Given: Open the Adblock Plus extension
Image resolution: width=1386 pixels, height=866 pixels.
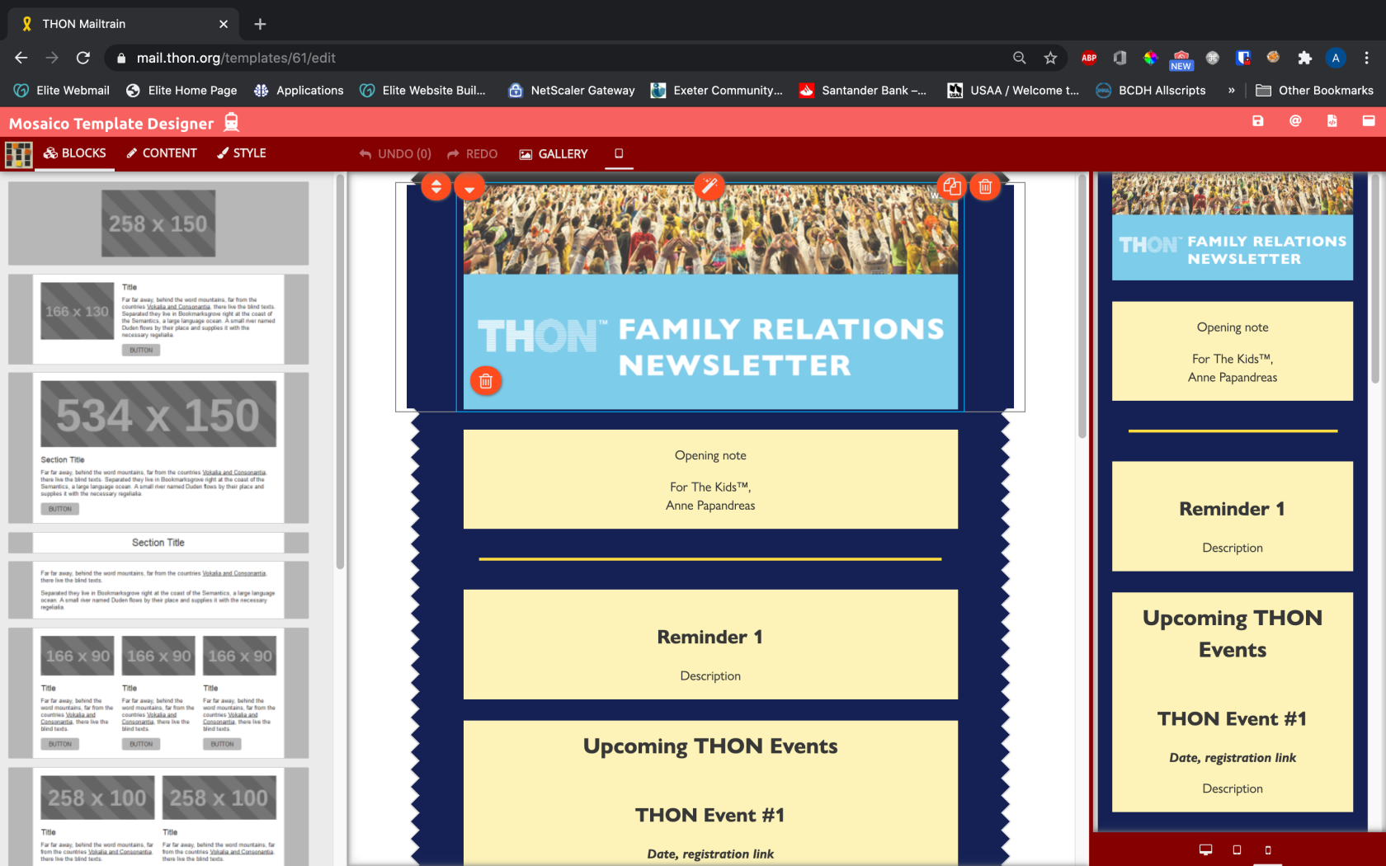Looking at the screenshot, I should [x=1089, y=58].
